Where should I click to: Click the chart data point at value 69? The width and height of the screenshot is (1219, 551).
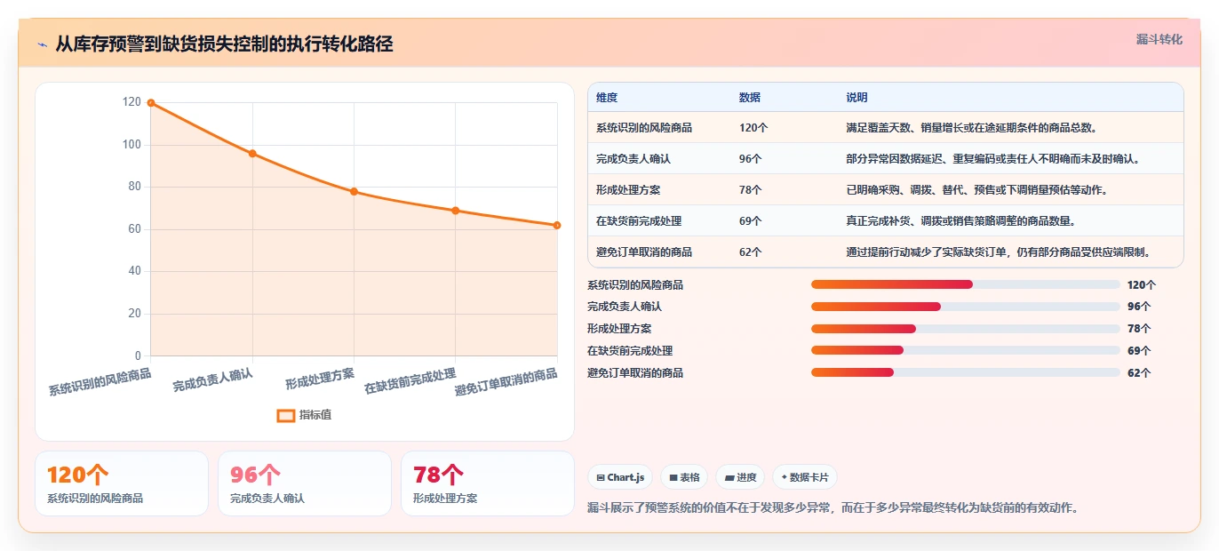(455, 211)
